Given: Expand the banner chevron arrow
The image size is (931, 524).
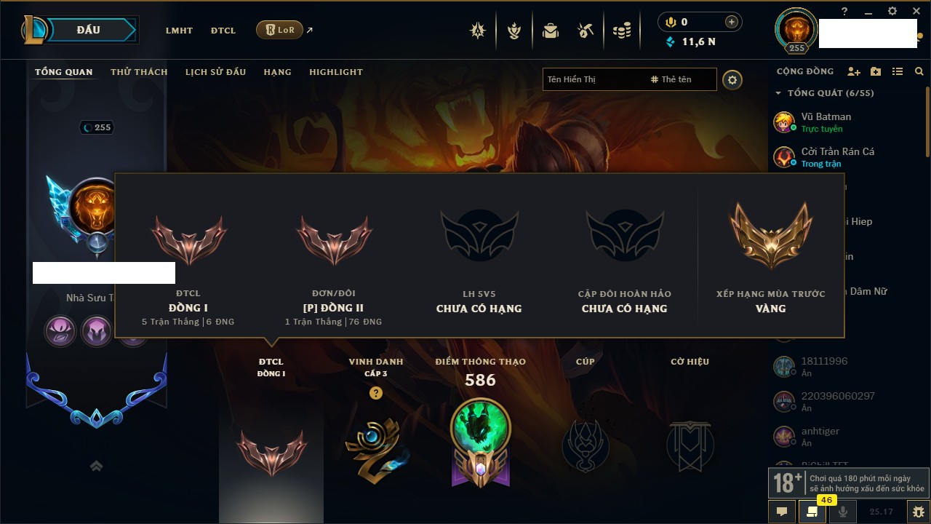Looking at the screenshot, I should (97, 466).
